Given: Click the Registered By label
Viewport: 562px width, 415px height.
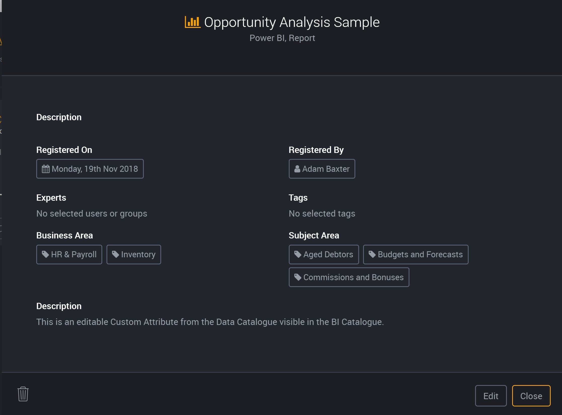Looking at the screenshot, I should tap(316, 150).
